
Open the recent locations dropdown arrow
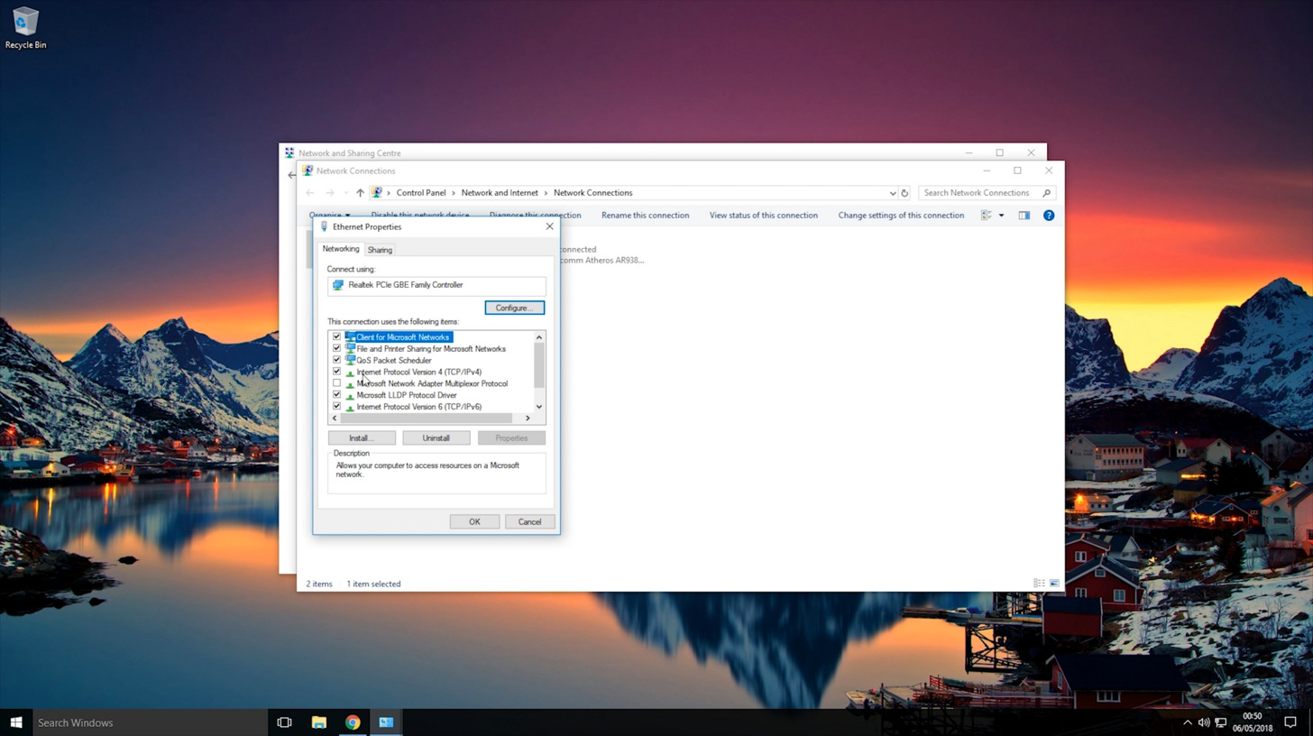(345, 193)
